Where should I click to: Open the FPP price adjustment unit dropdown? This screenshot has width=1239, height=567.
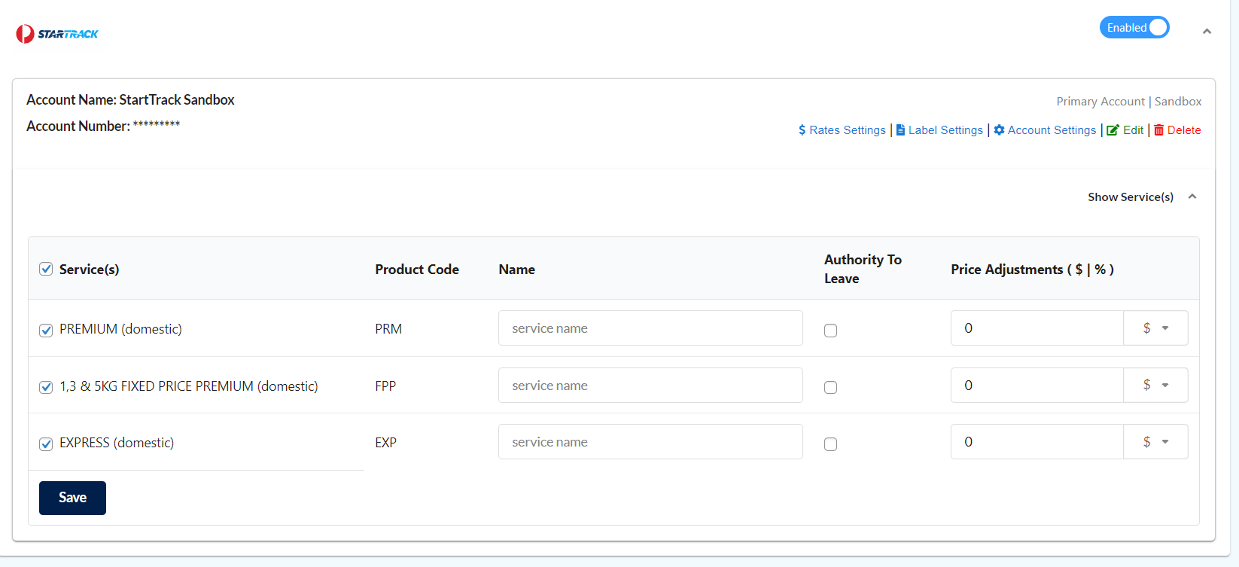point(1155,386)
